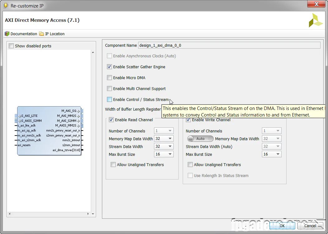Screen dimensions: 328x234
Task: Click the Xilinx logo in header
Action: pos(316,20)
